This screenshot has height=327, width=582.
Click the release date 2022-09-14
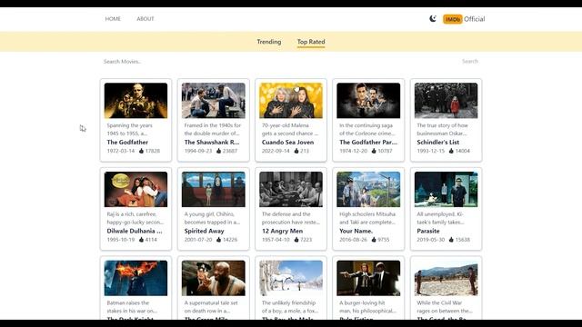coord(276,151)
